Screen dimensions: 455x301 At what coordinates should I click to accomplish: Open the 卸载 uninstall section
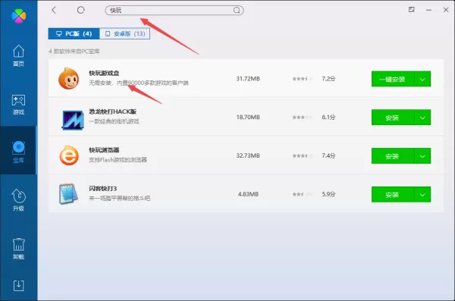(x=18, y=249)
